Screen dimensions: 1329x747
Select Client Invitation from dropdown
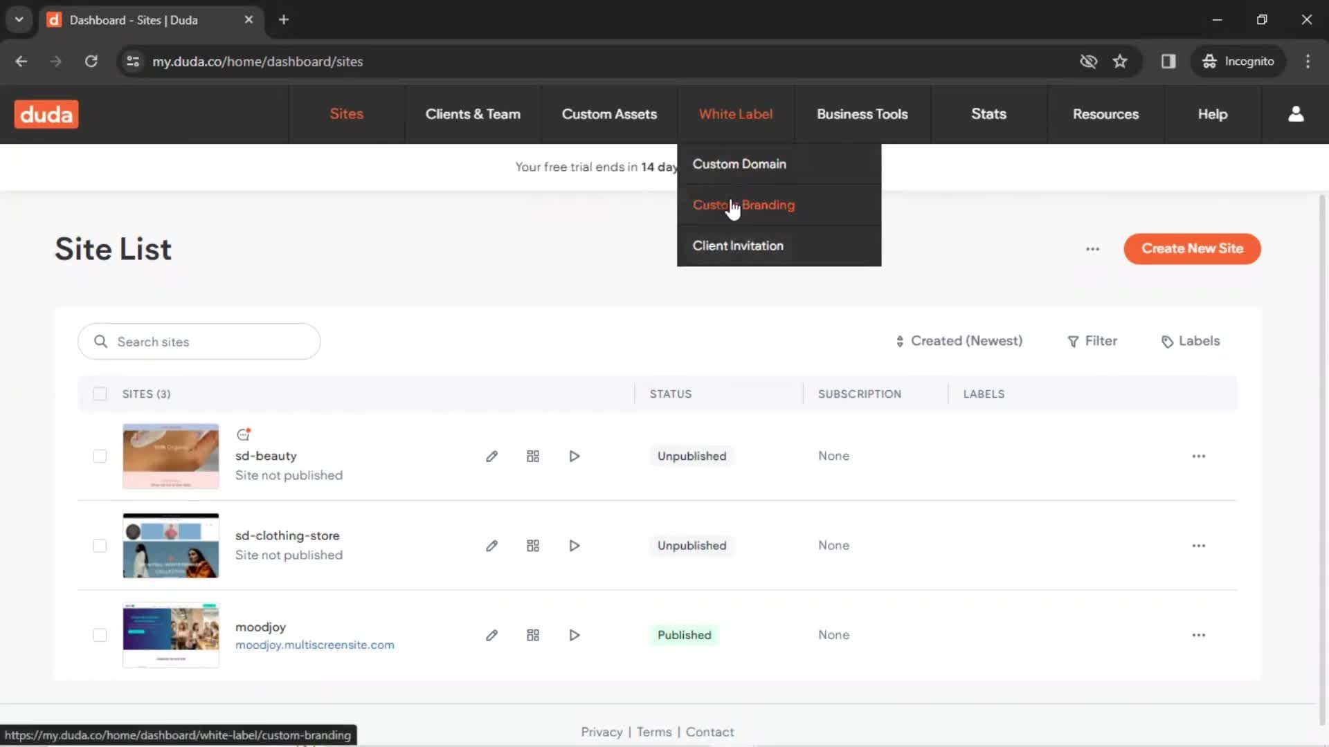779,246
